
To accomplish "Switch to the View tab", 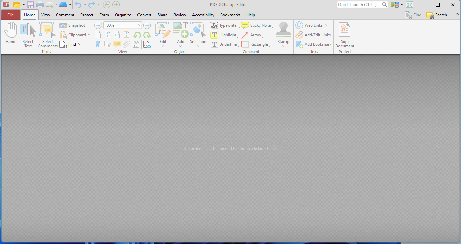I will [45, 15].
